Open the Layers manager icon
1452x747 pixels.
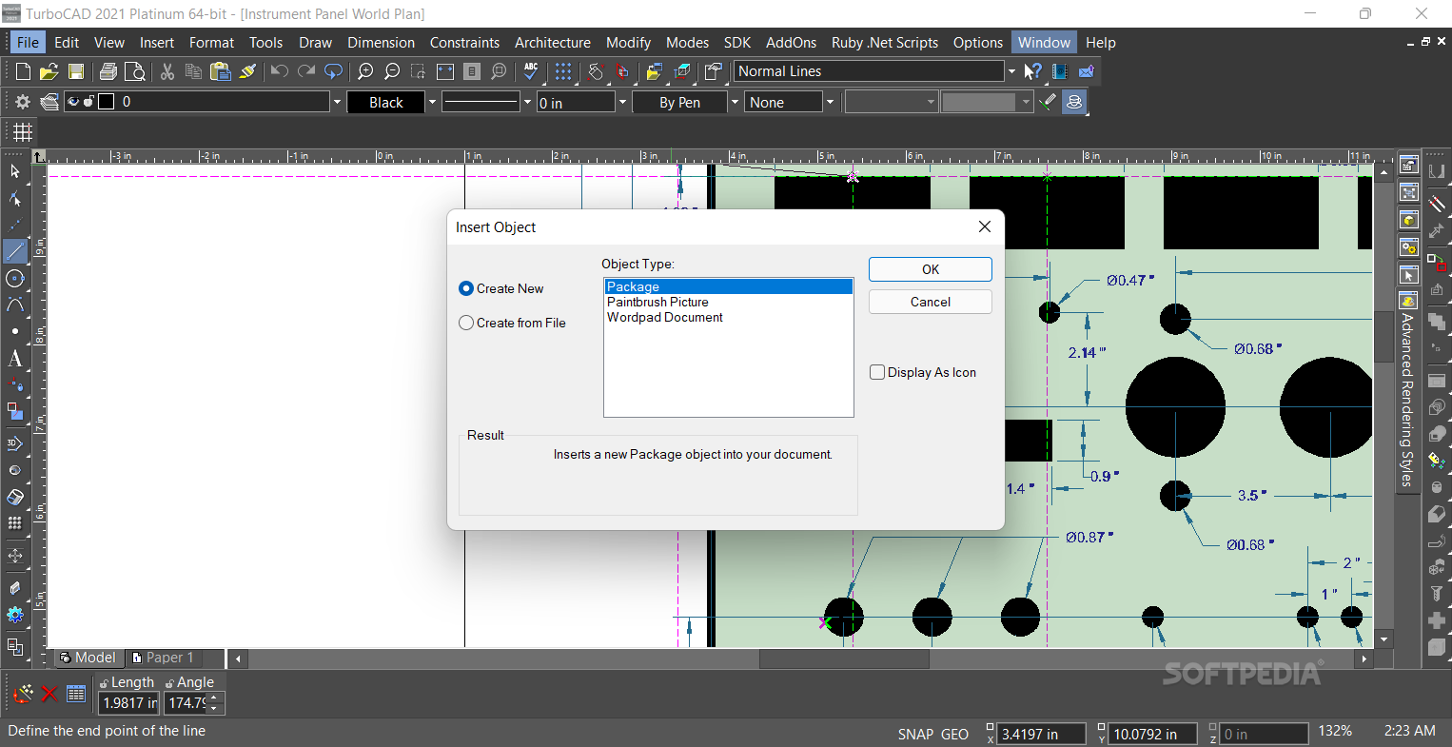coord(49,102)
